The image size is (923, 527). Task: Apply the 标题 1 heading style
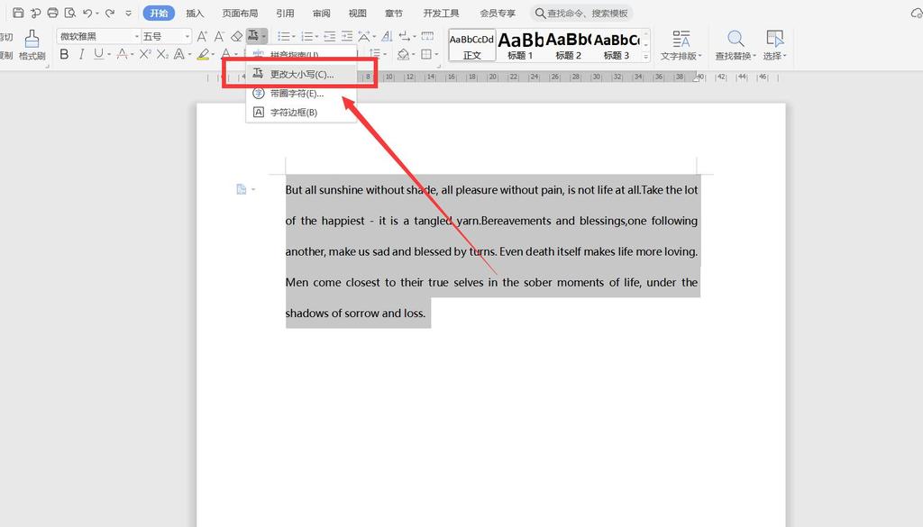(x=520, y=44)
